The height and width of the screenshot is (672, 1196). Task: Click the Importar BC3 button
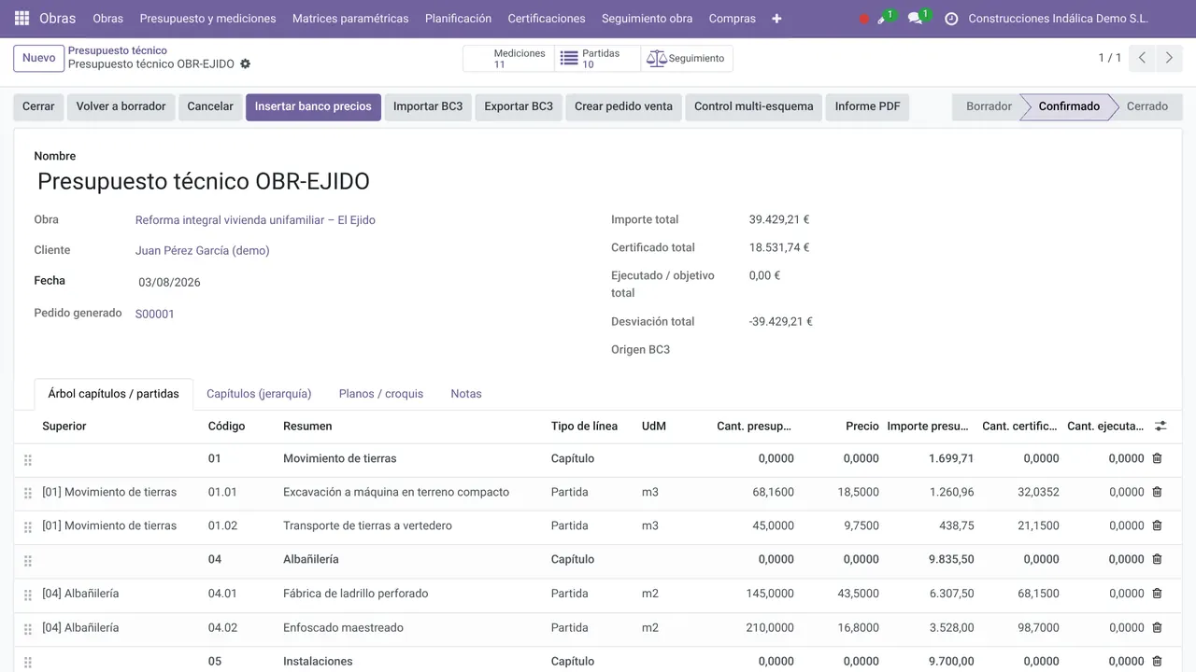point(428,106)
